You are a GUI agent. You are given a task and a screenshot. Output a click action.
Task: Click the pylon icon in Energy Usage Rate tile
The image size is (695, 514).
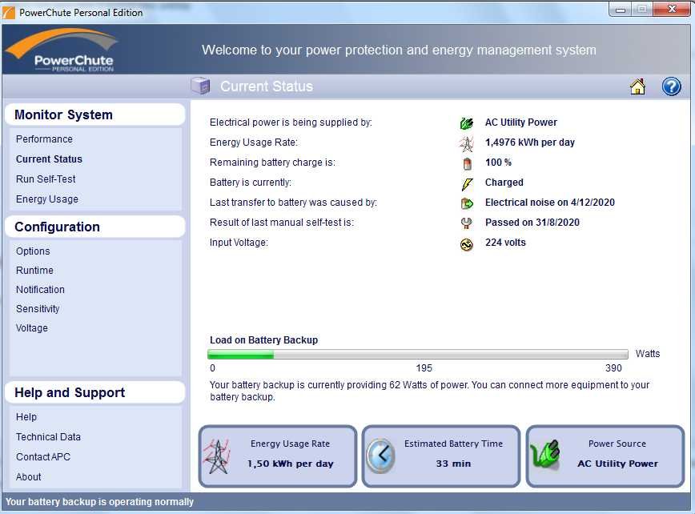click(217, 456)
